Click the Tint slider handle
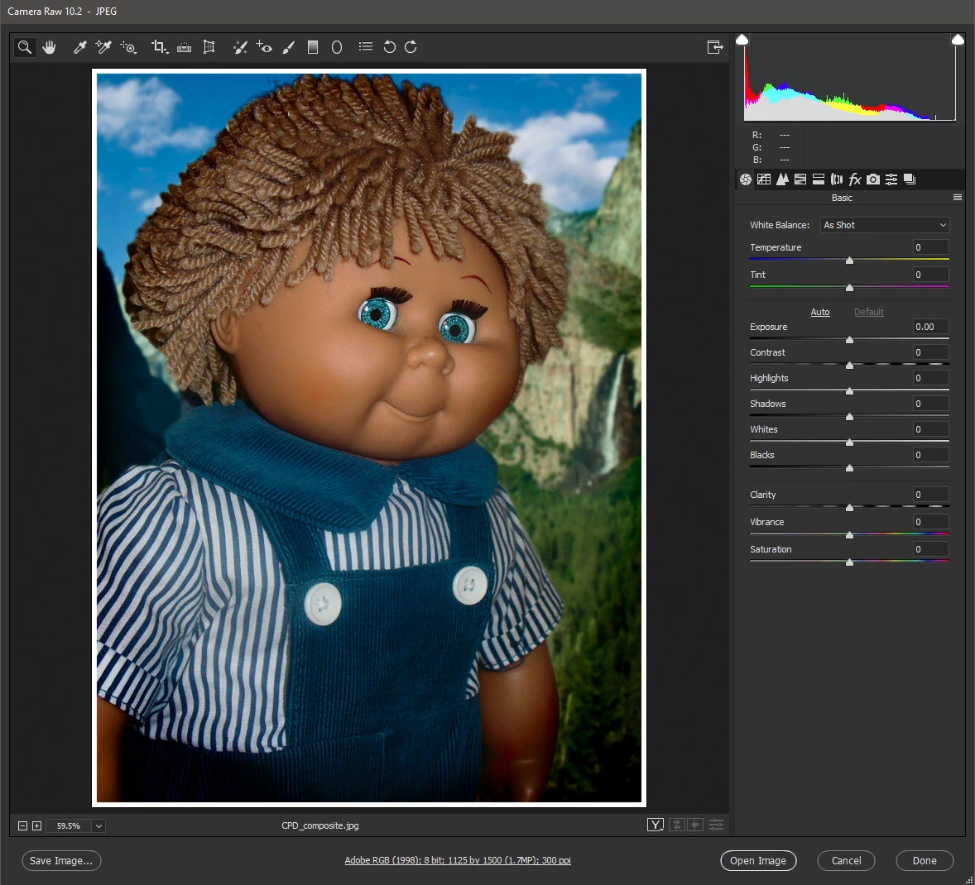The image size is (975, 885). [849, 288]
